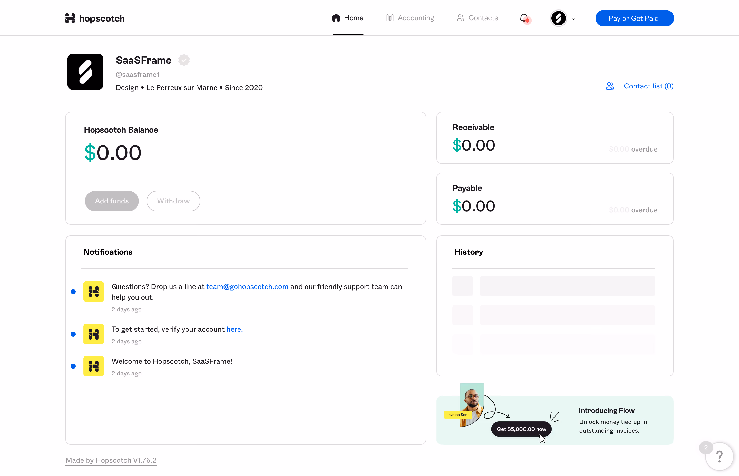739x476 pixels.
Task: Open Contact list (0) link
Action: coord(648,86)
